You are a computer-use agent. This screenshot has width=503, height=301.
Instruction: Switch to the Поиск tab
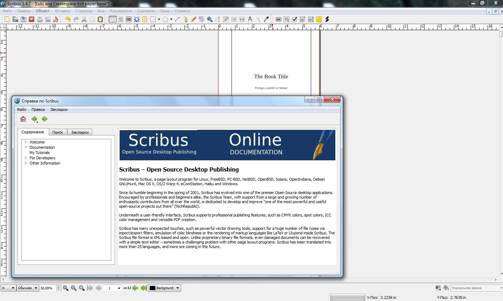[58, 132]
